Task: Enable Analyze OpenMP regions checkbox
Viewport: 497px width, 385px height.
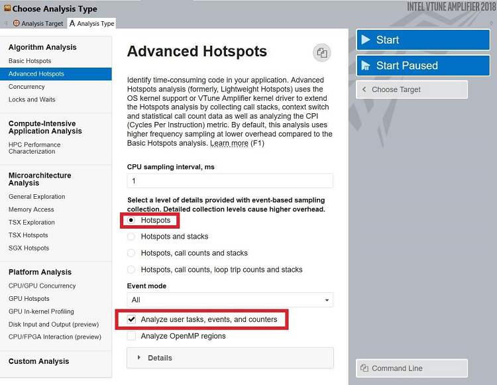Action: point(131,336)
